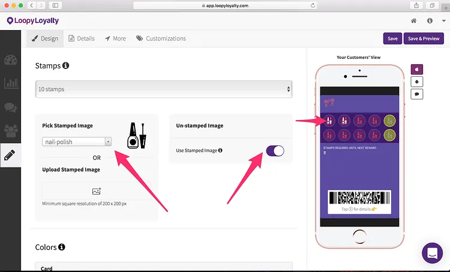
Task: Switch to the Design tab
Action: coord(45,38)
